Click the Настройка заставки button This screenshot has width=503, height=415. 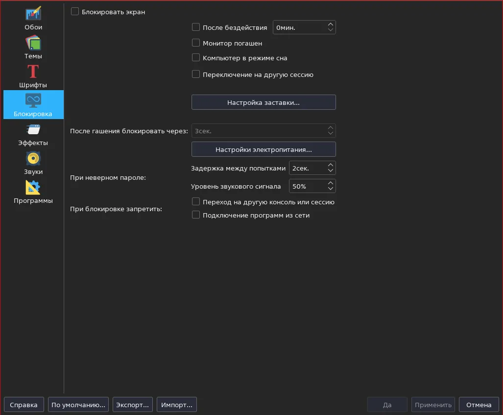click(x=263, y=102)
